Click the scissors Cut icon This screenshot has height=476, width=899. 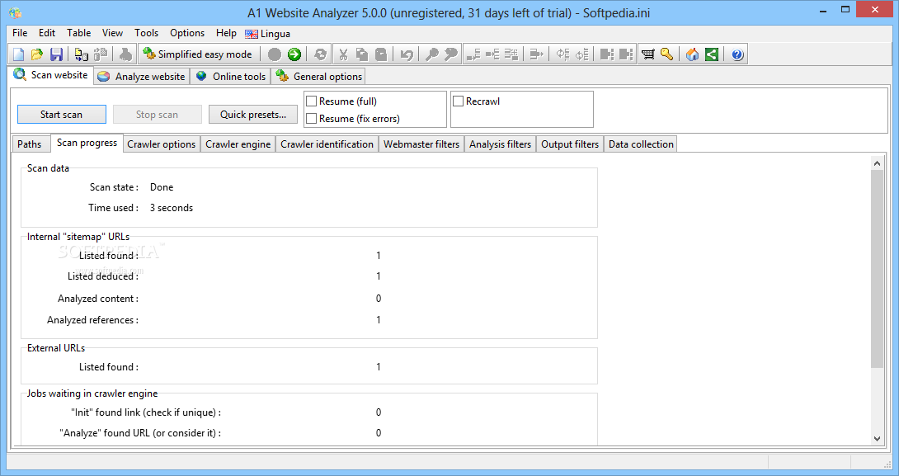[x=343, y=54]
